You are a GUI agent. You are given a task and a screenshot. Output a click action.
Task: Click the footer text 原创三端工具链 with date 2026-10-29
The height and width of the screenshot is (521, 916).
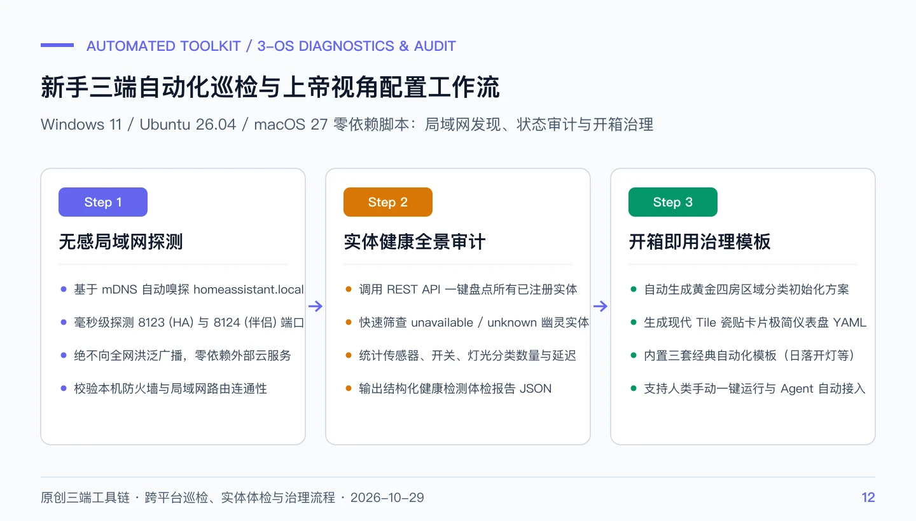pyautogui.click(x=232, y=497)
